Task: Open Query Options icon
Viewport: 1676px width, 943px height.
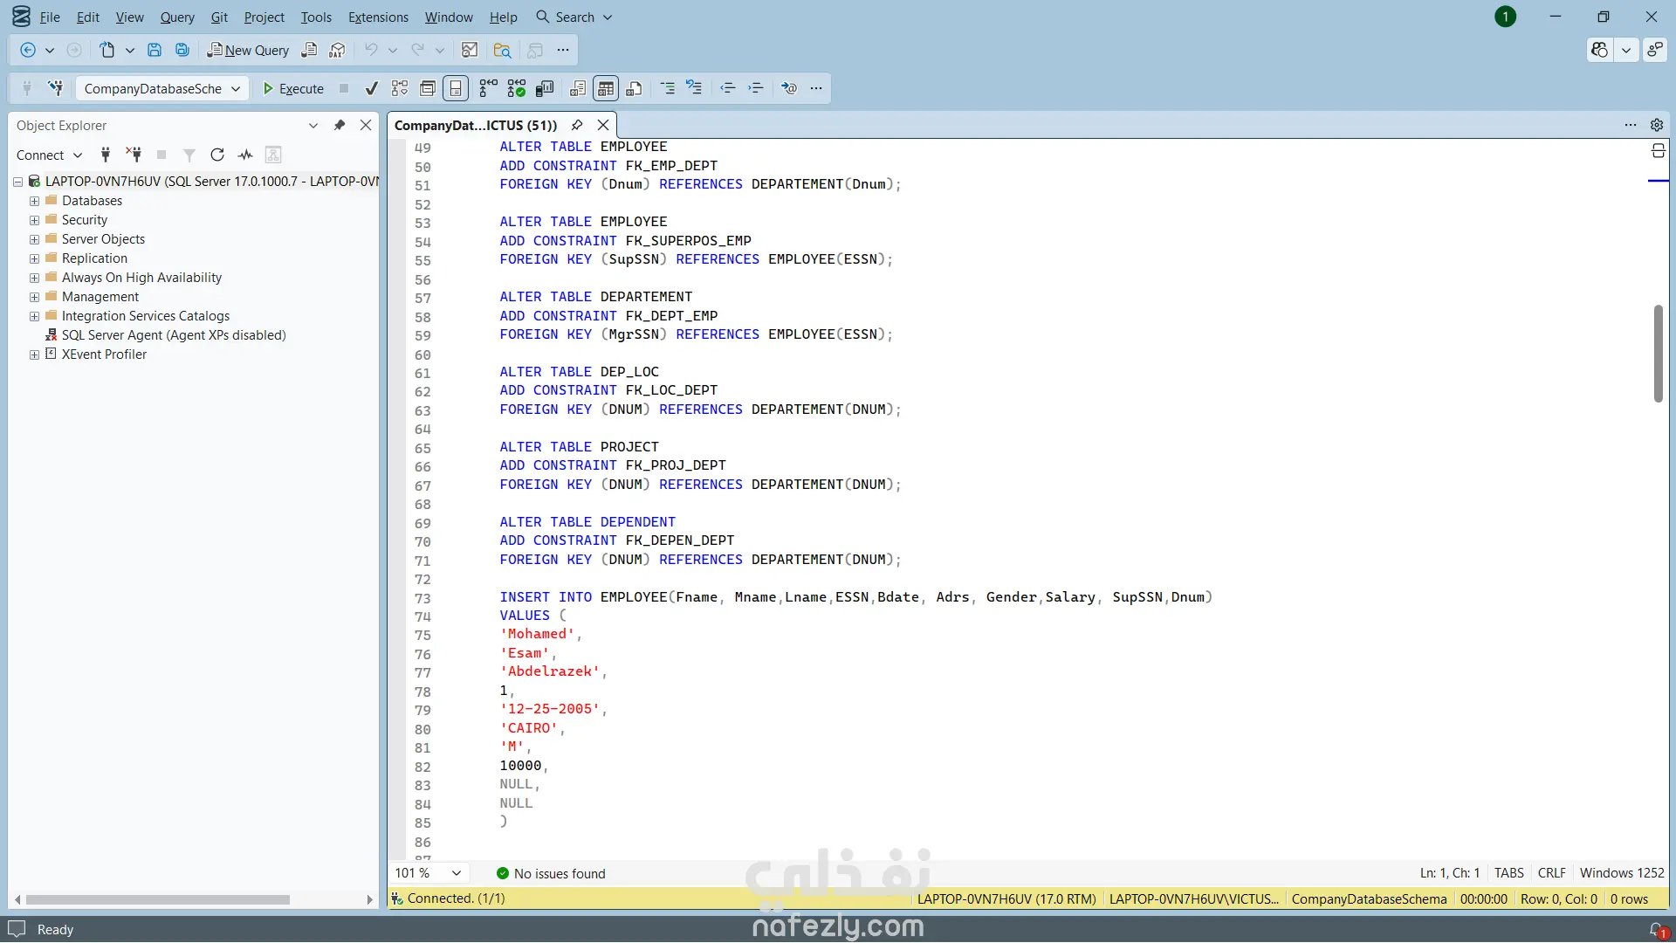Action: click(428, 88)
